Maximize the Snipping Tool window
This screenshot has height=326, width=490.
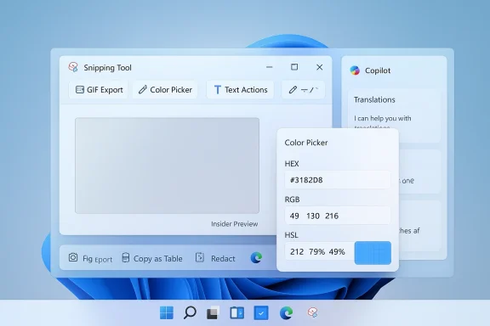click(x=294, y=67)
